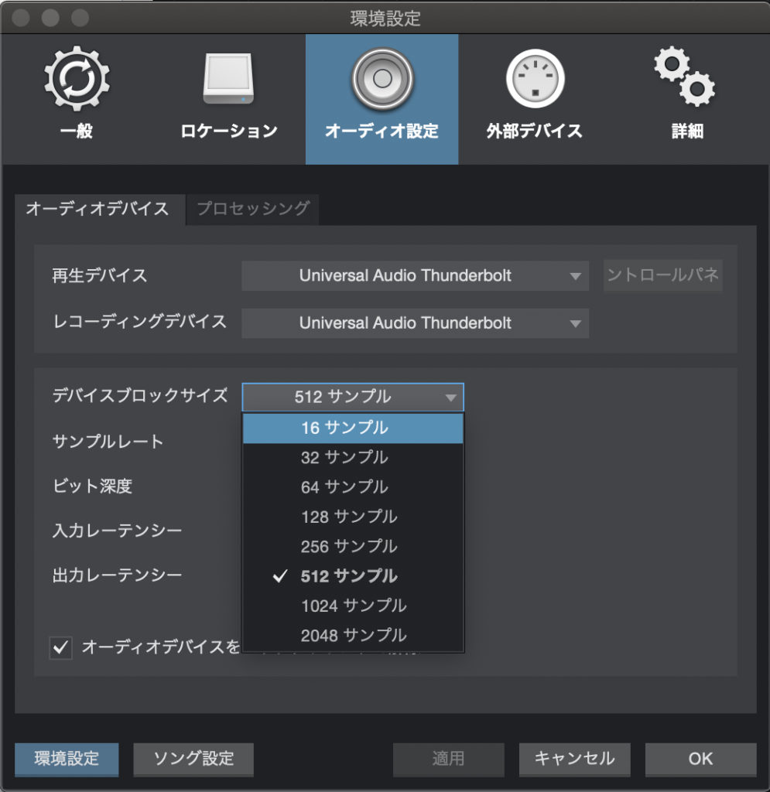The image size is (770, 792).
Task: Choose 16 サンプル from the list
Action: pyautogui.click(x=353, y=428)
